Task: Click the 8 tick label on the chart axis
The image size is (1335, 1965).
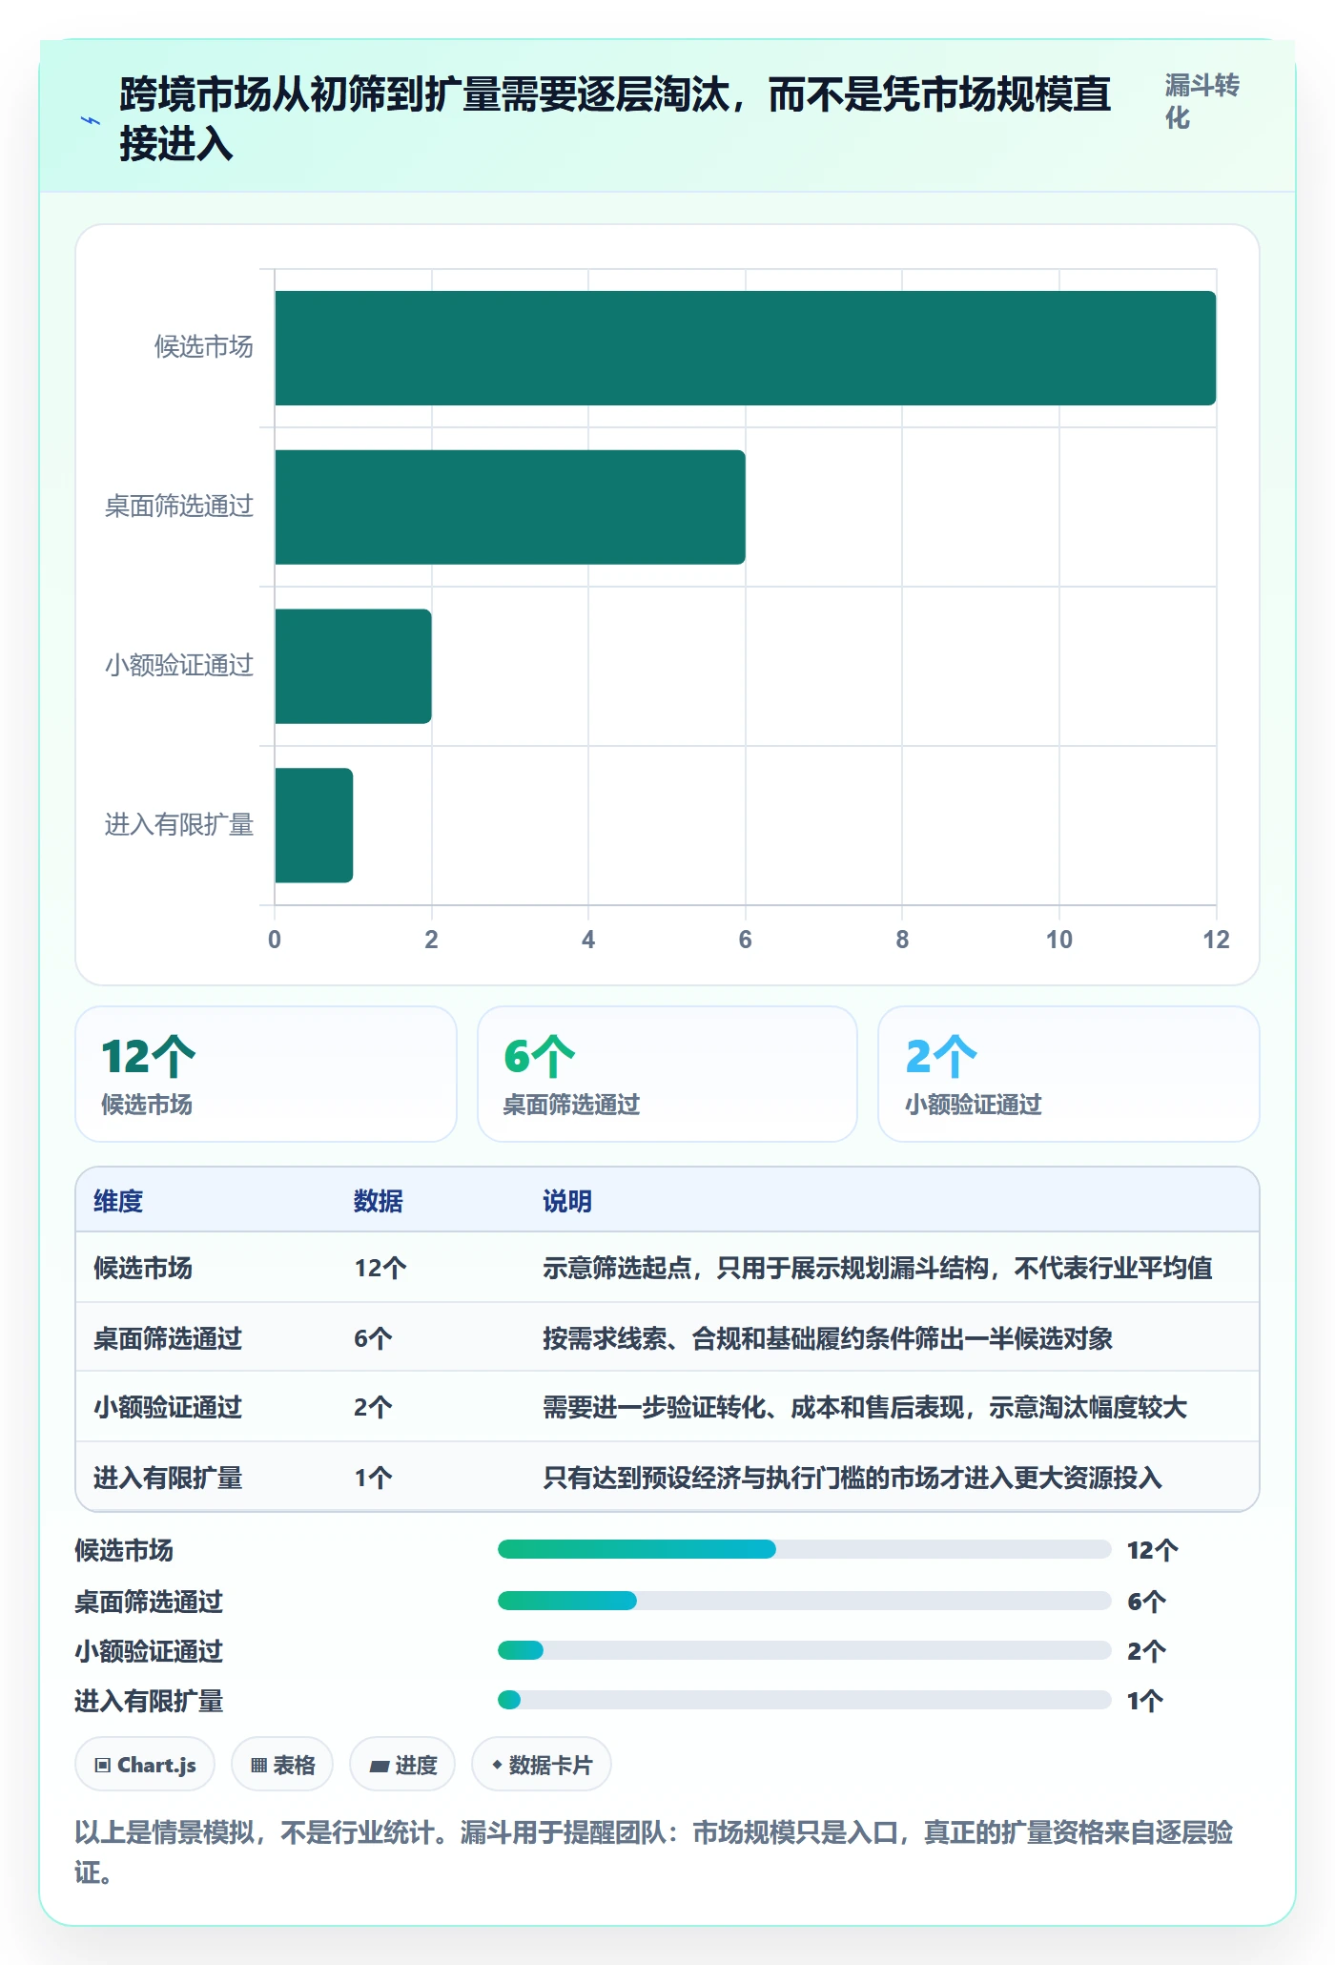Action: (902, 940)
